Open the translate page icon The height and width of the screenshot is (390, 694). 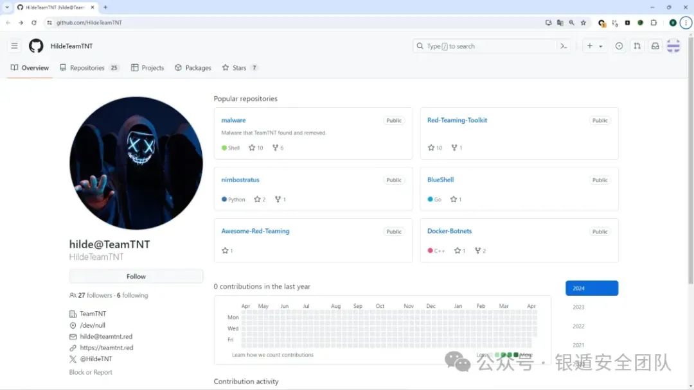point(560,22)
